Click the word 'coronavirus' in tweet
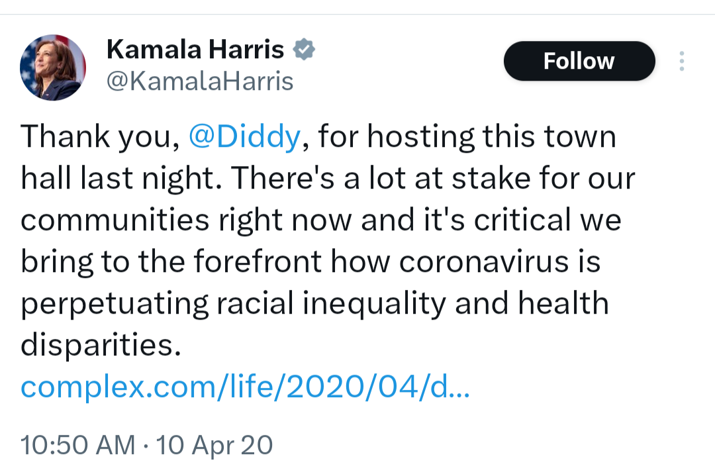The width and height of the screenshot is (715, 470). point(484,262)
